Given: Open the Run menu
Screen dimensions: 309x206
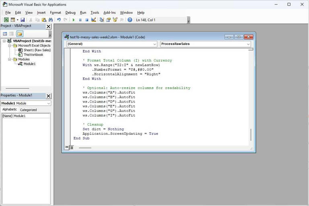Looking at the screenshot, I should (83, 12).
